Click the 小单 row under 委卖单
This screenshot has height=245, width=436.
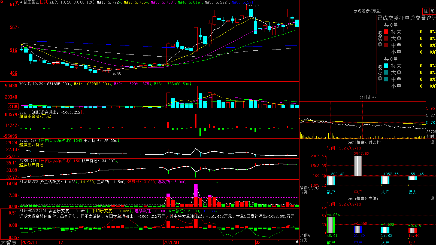(x=409, y=86)
